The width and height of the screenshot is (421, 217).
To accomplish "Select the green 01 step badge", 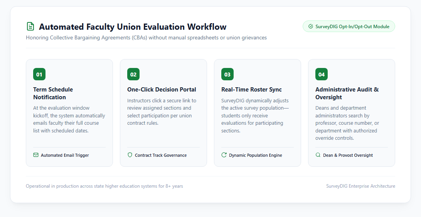I will click(x=39, y=74).
